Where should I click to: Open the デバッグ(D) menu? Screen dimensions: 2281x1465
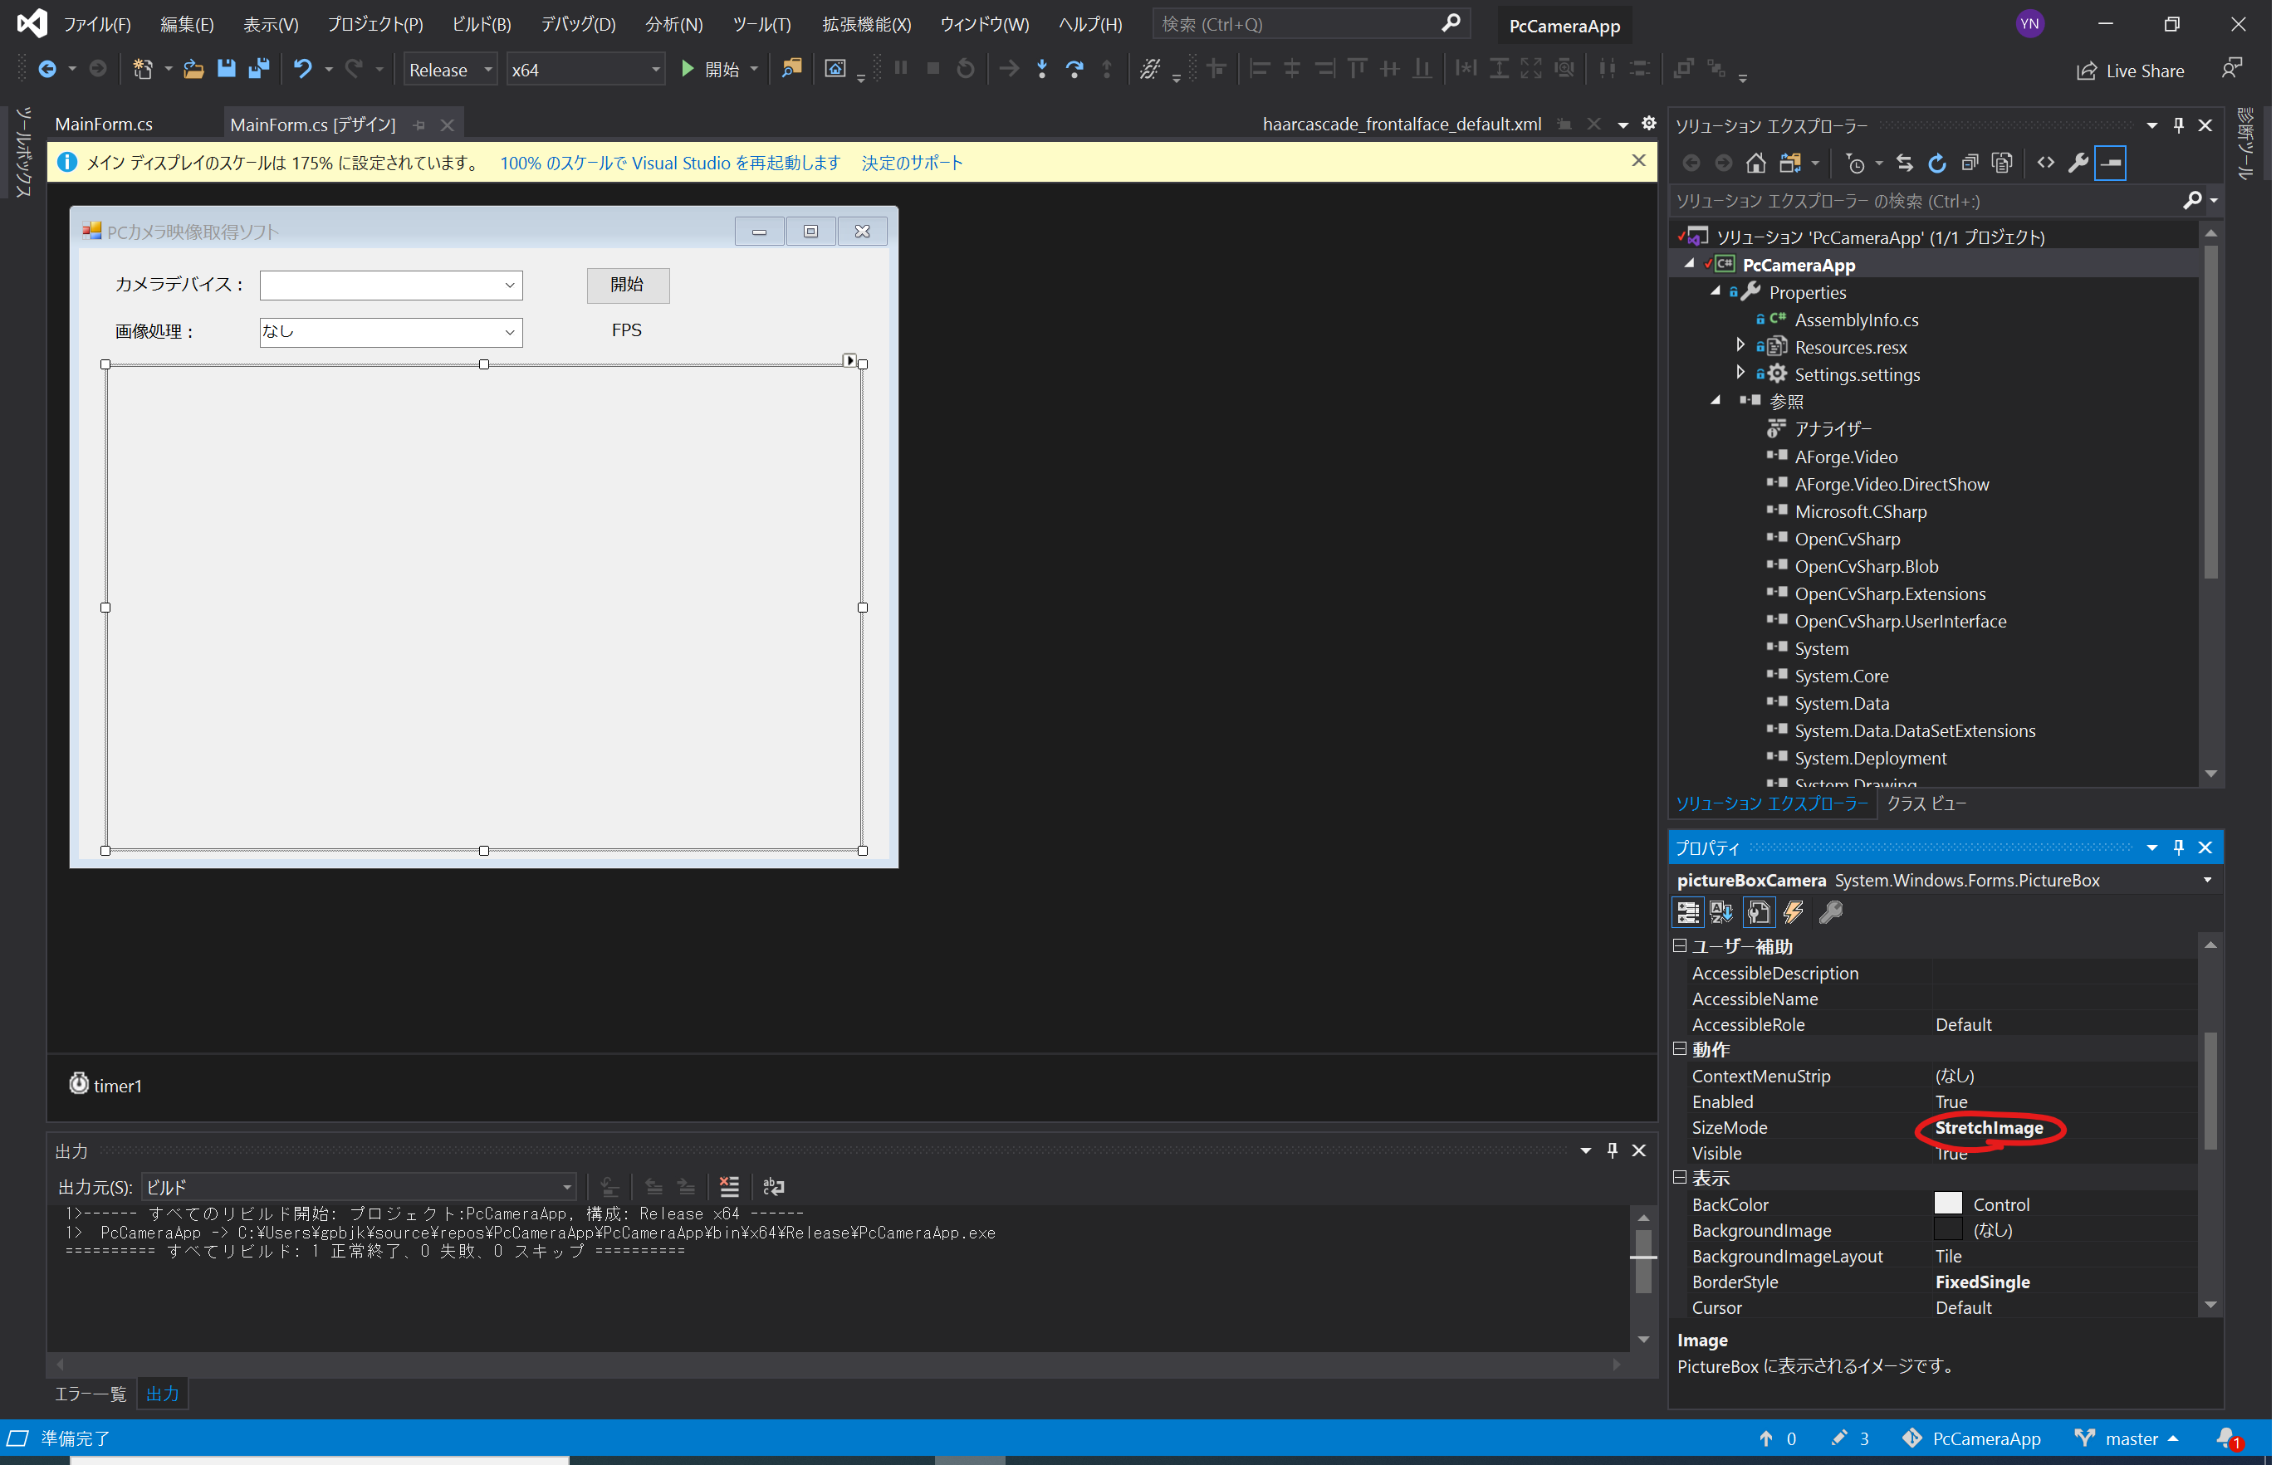(580, 25)
